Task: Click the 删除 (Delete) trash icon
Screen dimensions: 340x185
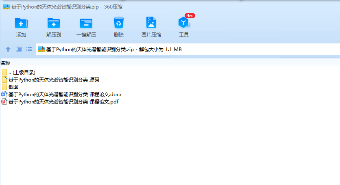Action: click(x=119, y=22)
